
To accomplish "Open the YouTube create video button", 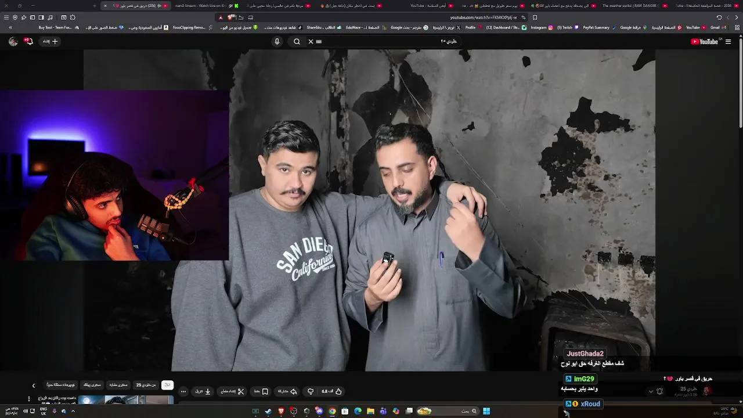I will (51, 41).
